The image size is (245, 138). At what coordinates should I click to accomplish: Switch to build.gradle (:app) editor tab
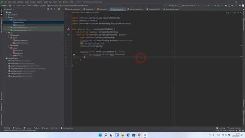(x=171, y=9)
